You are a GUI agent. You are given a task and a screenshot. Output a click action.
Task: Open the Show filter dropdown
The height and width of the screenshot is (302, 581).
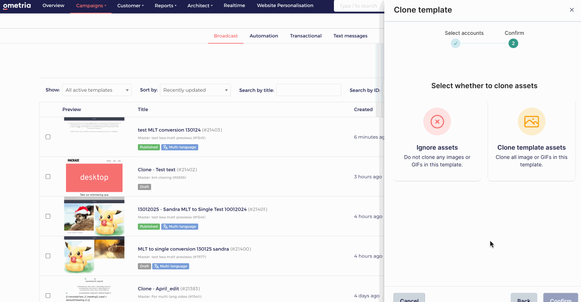(97, 90)
